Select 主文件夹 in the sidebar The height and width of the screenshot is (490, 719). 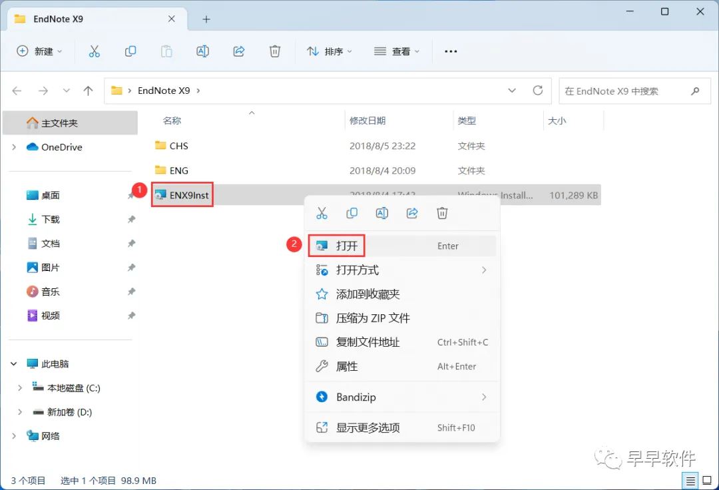(x=70, y=123)
